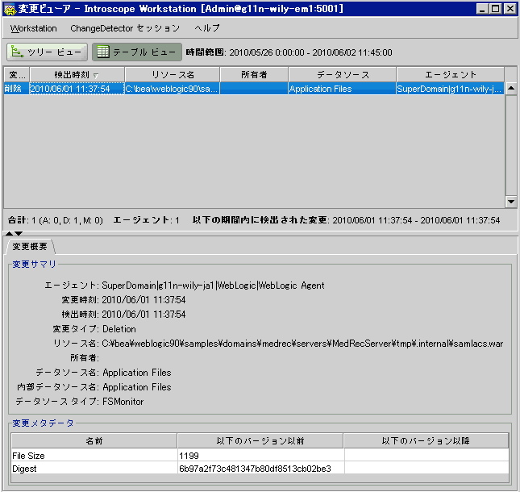Minimize the Introscope Workstation window
The image size is (520, 492).
[482, 9]
